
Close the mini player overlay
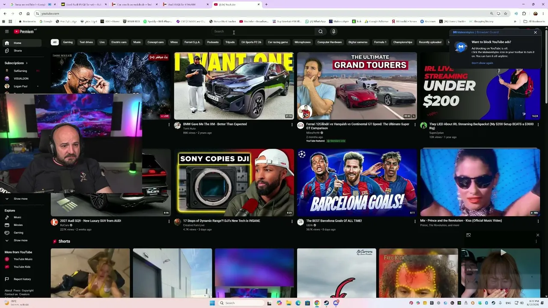(538, 235)
